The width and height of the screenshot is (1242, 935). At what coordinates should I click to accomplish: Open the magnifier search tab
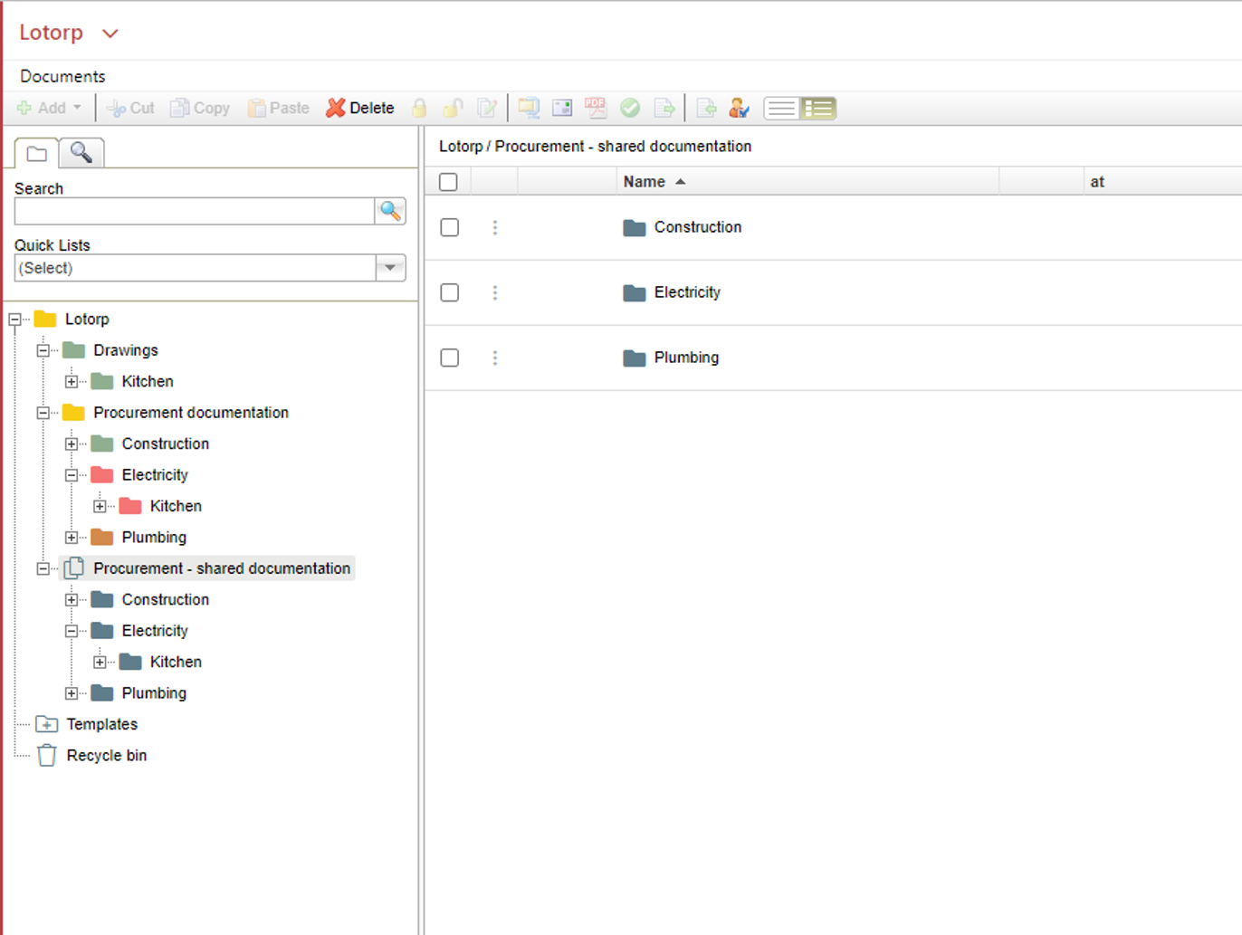tap(81, 153)
